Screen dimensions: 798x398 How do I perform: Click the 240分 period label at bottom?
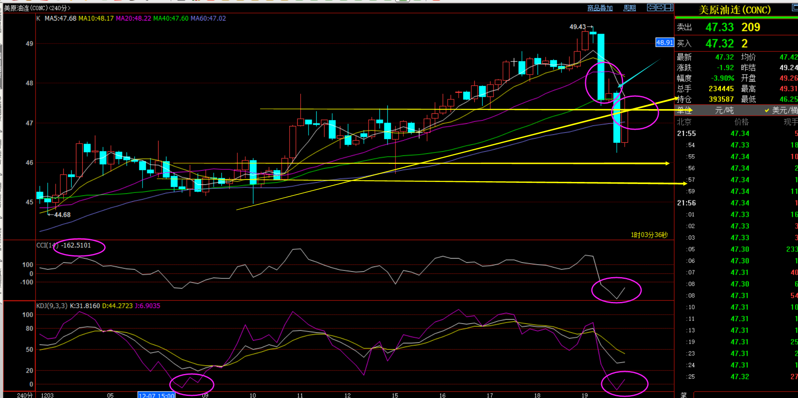coord(24,395)
